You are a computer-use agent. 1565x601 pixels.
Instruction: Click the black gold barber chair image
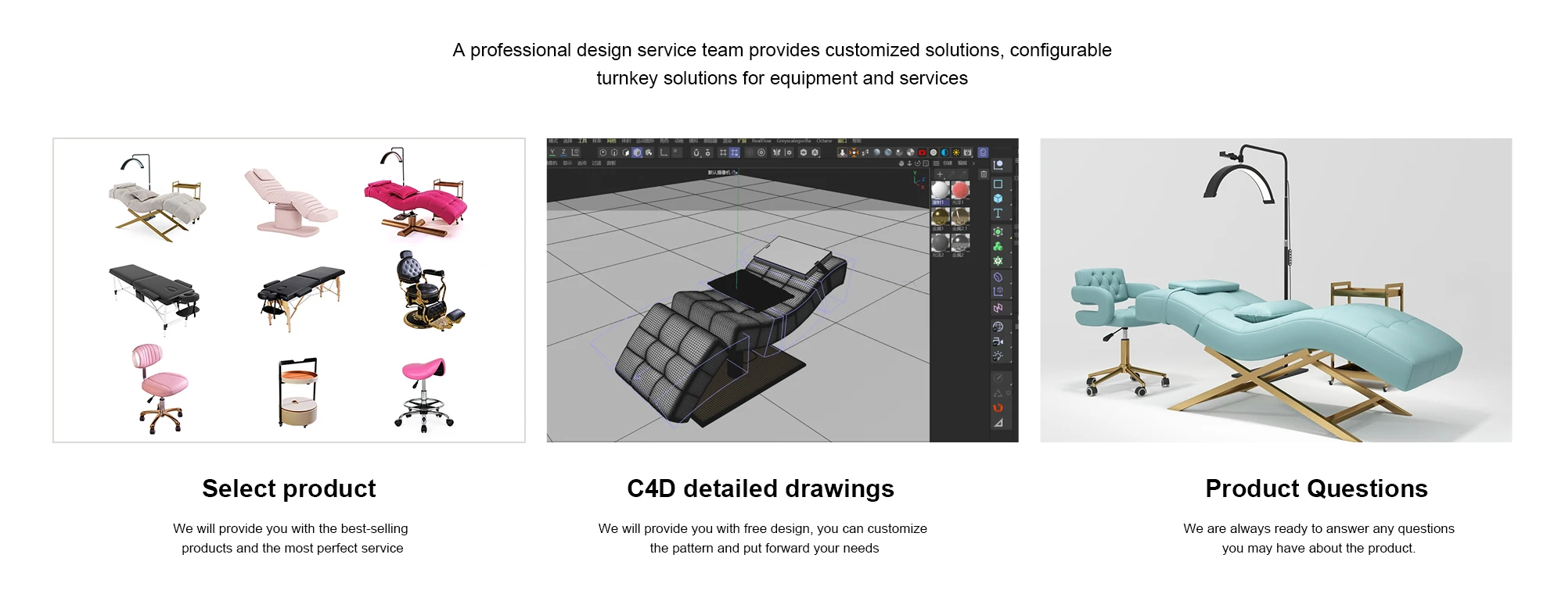(x=427, y=291)
